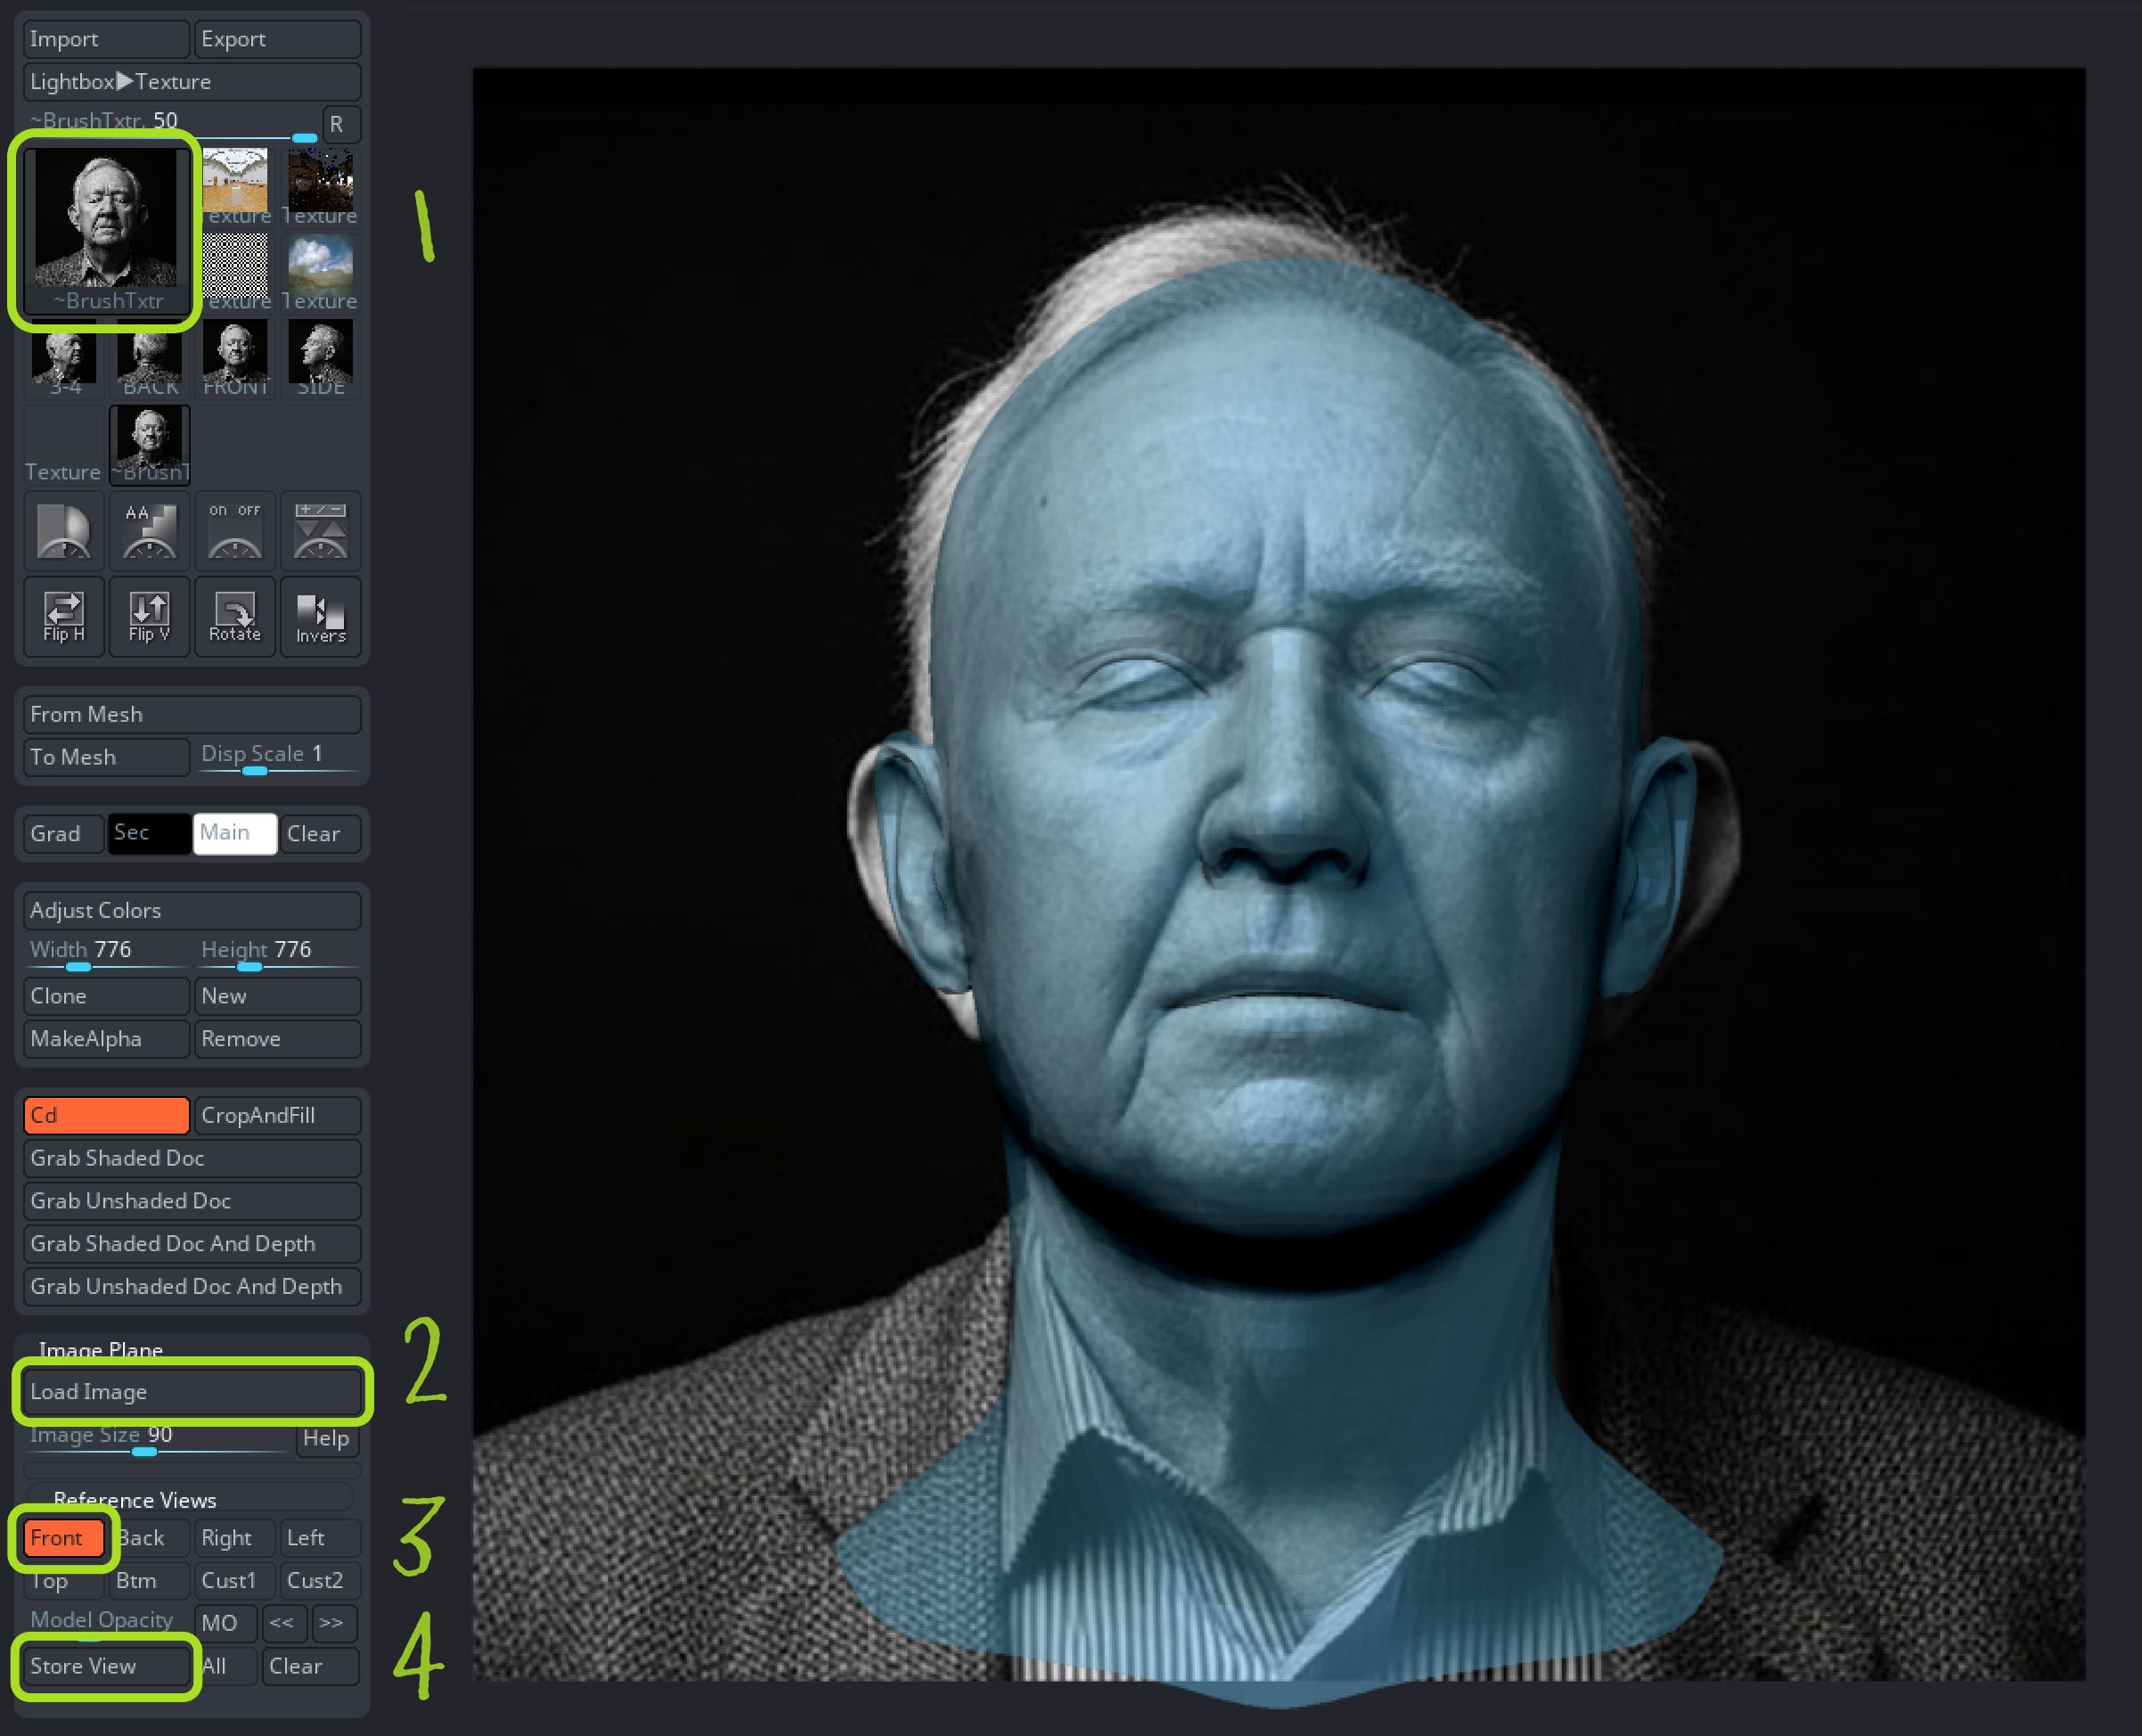
Task: Click the Rotate texture icon
Action: [x=235, y=616]
